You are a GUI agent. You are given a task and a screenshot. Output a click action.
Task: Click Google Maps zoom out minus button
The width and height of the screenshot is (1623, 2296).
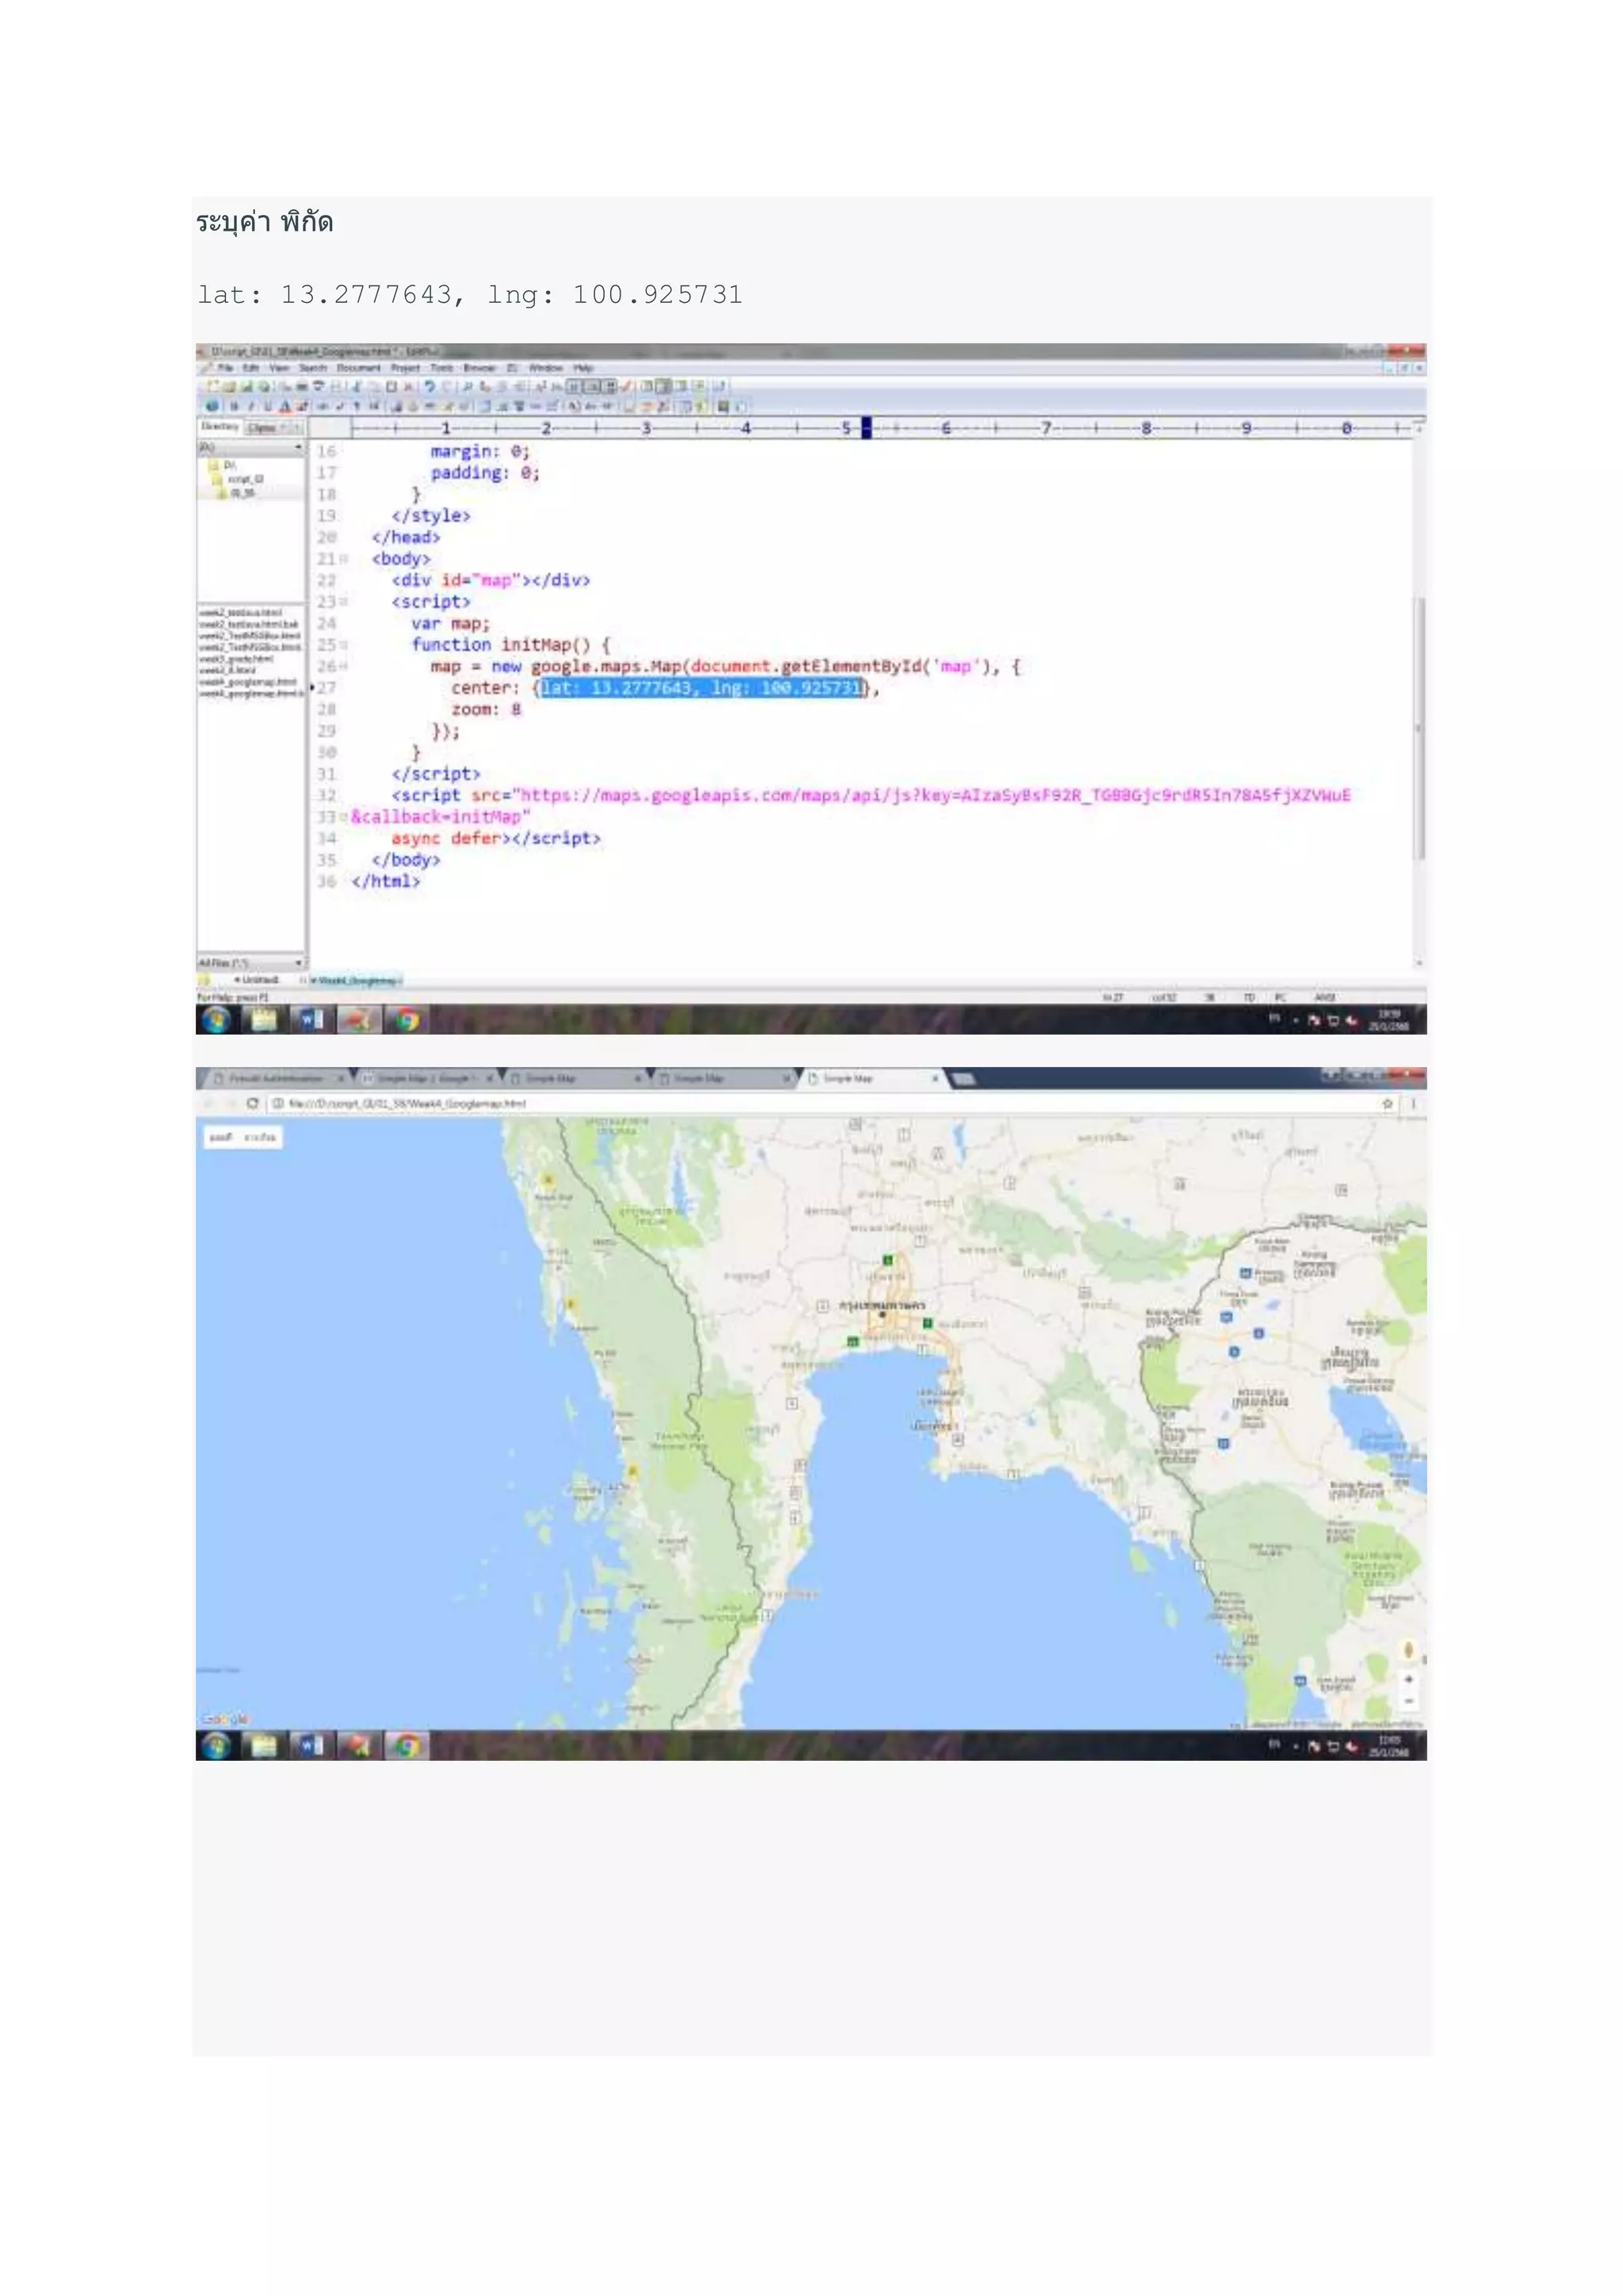(1408, 1701)
